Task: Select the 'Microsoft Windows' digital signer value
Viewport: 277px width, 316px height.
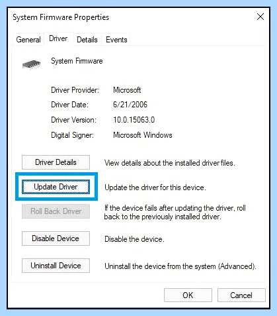Action: pyautogui.click(x=143, y=135)
